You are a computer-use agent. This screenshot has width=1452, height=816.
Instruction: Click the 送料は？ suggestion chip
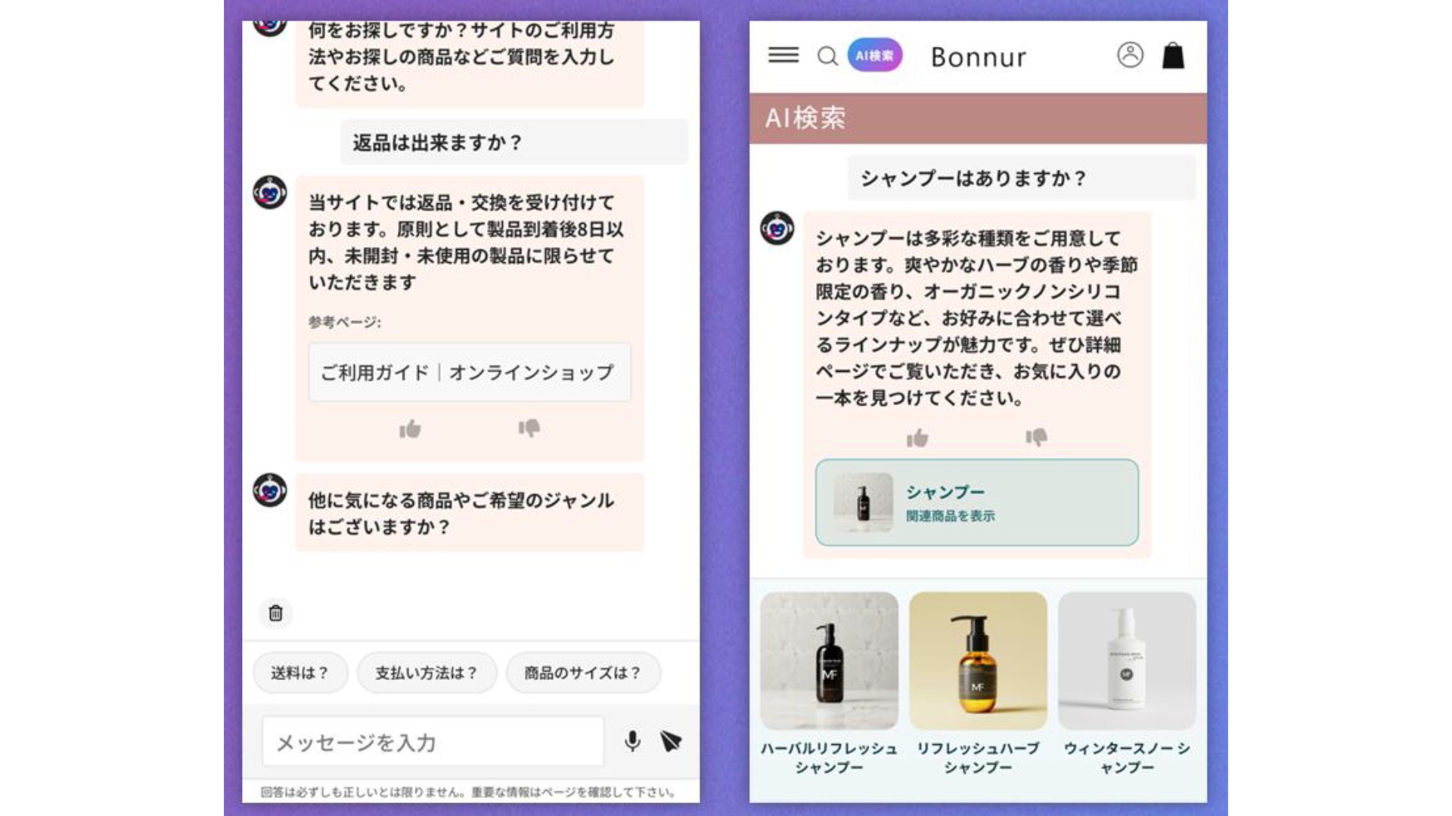coord(299,672)
